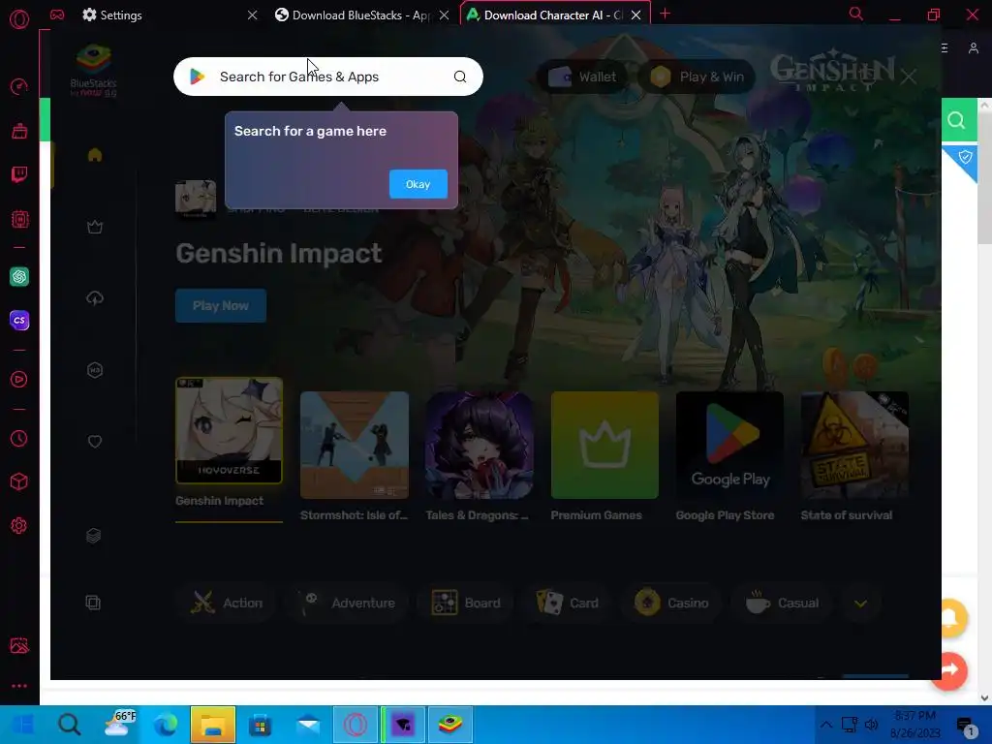992x744 pixels.
Task: Open the Tales & Dragons game tile
Action: coord(479,445)
